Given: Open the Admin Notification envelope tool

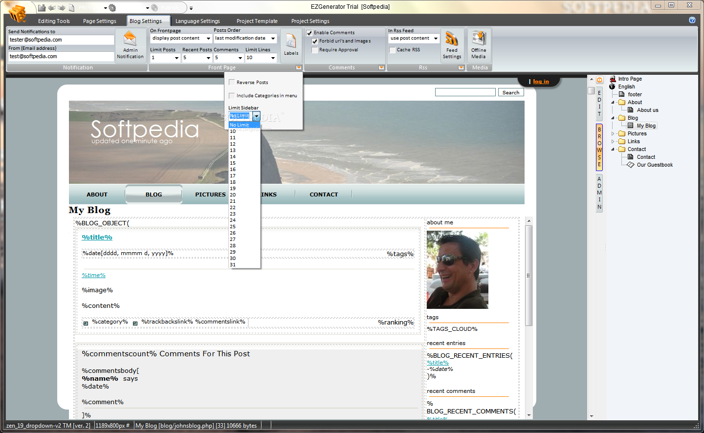Looking at the screenshot, I should coord(130,45).
